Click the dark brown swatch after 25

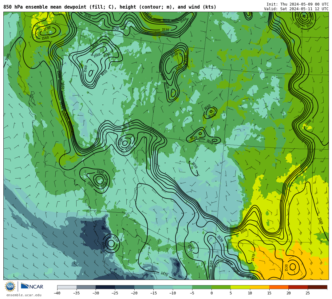[x=317, y=287]
